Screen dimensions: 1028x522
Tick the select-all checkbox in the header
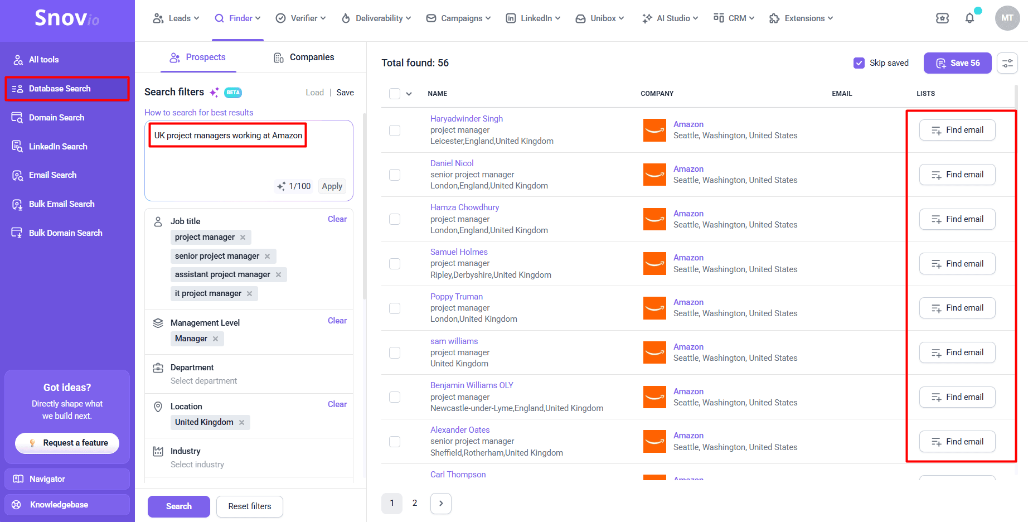[x=395, y=94]
